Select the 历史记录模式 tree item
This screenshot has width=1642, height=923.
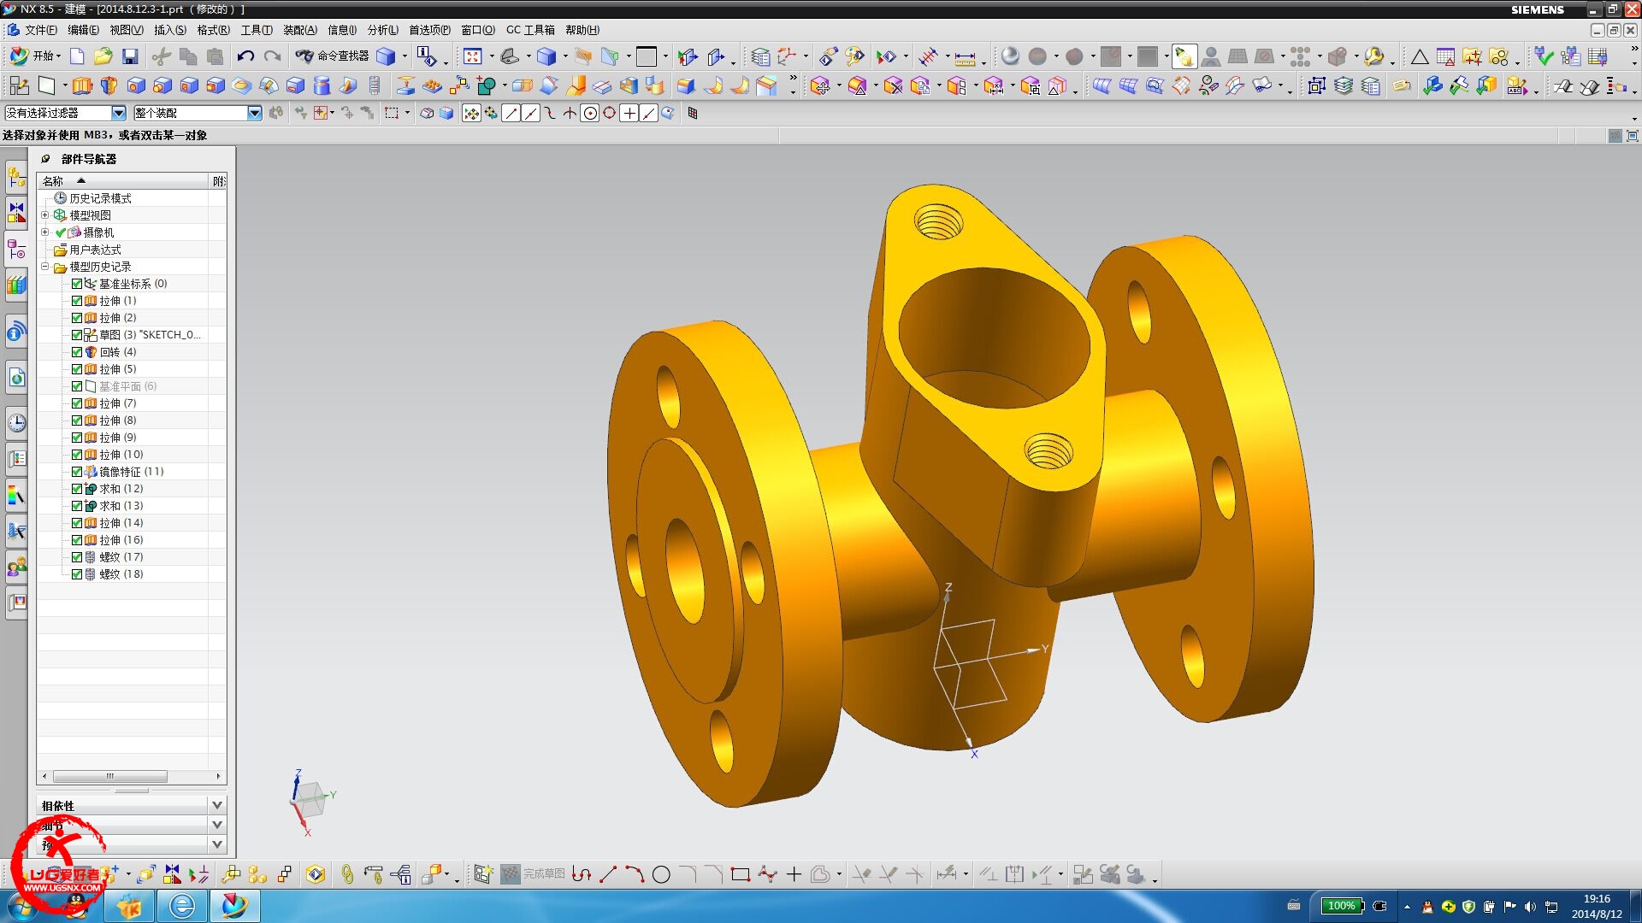(100, 198)
